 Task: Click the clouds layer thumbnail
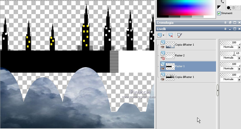170,45
